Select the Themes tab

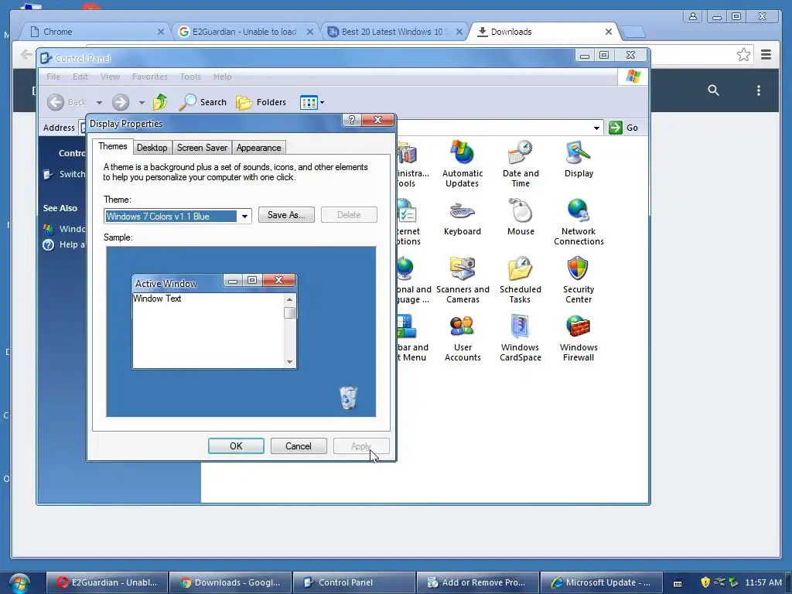pyautogui.click(x=113, y=146)
